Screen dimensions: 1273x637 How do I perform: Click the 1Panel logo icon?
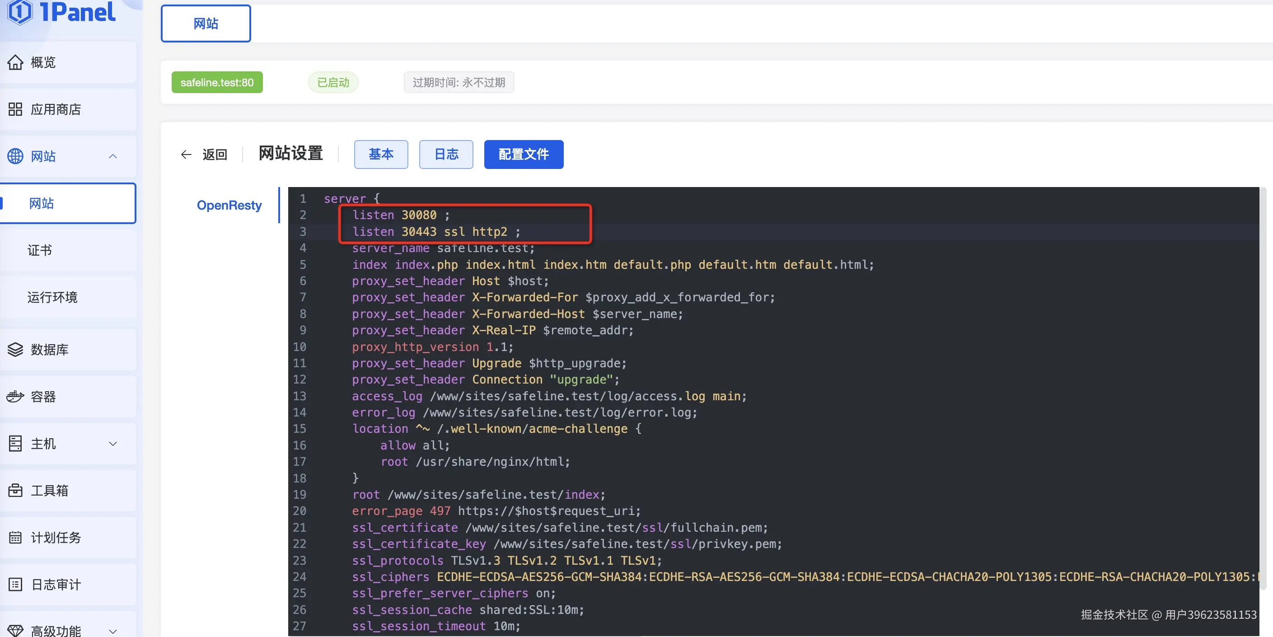20,12
